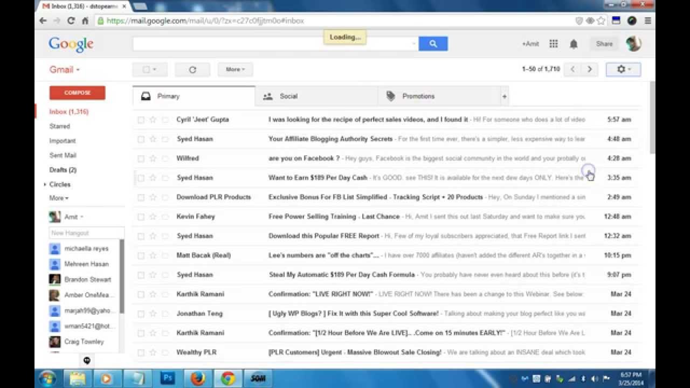Expand More labels in sidebar
This screenshot has width=690, height=388.
pos(59,198)
